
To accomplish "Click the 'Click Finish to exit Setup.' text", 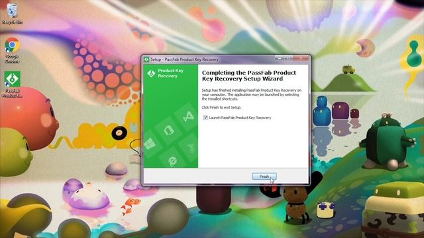I will [x=221, y=107].
